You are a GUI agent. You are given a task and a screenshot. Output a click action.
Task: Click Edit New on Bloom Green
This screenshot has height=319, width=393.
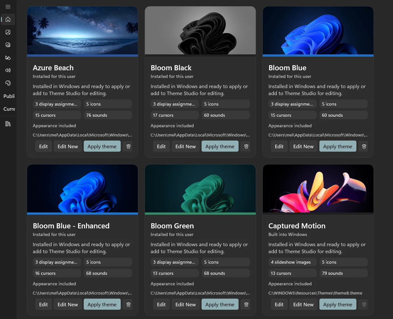pyautogui.click(x=185, y=304)
